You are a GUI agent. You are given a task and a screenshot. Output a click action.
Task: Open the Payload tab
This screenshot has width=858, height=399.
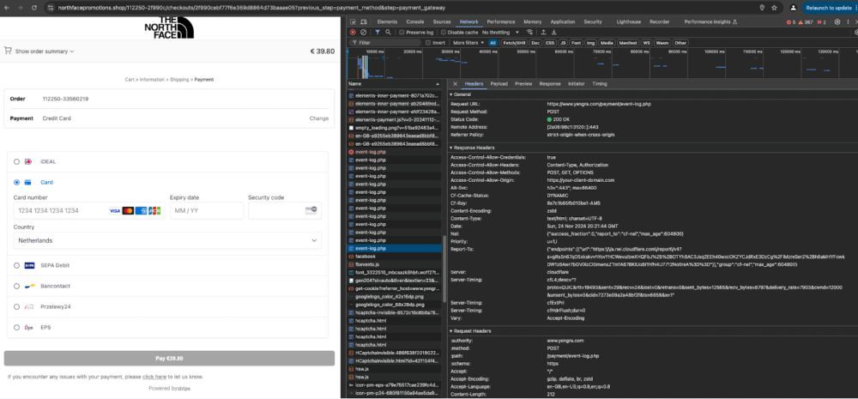tap(499, 84)
